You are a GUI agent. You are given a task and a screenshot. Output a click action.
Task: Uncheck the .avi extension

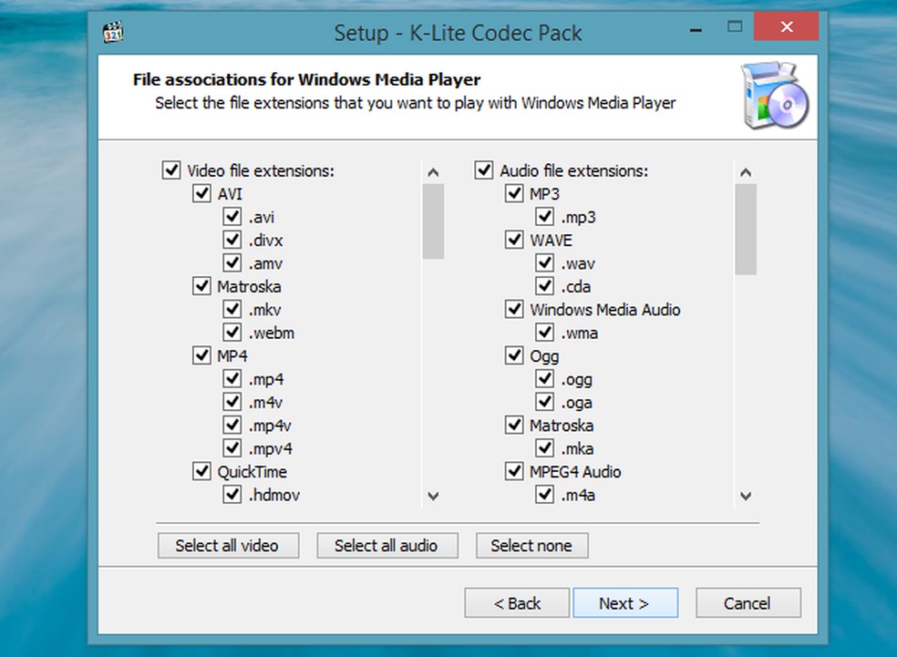click(x=232, y=216)
